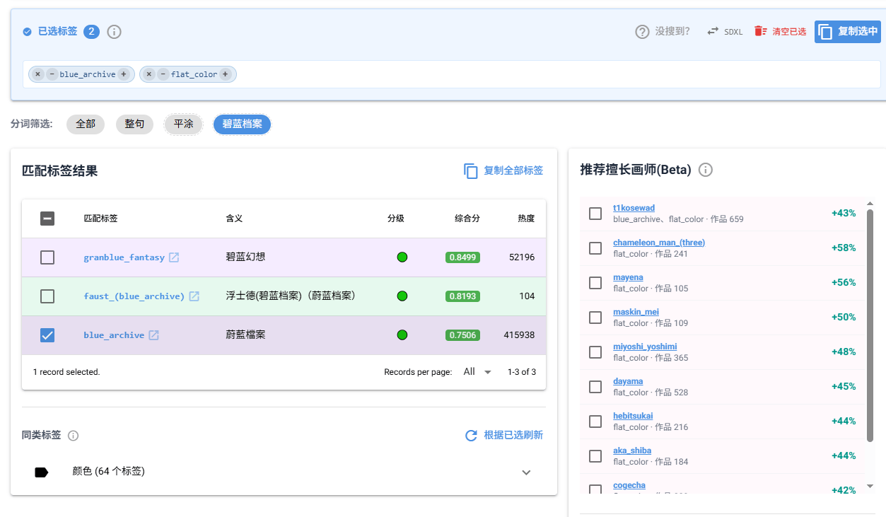This screenshot has height=517, width=886.
Task: Open the maskin_mei artist link
Action: point(636,312)
